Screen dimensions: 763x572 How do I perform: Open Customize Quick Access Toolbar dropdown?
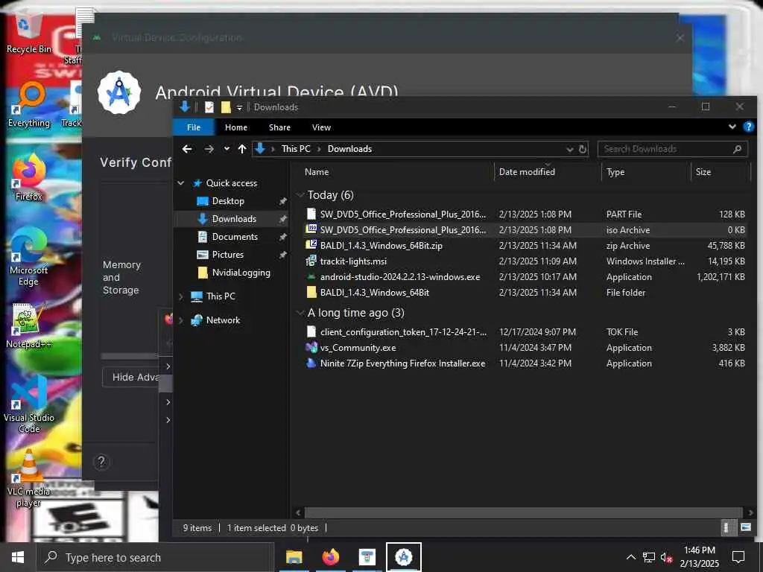click(239, 107)
